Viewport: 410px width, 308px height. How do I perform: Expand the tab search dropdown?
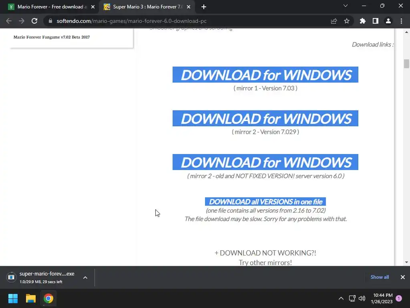point(346,6)
